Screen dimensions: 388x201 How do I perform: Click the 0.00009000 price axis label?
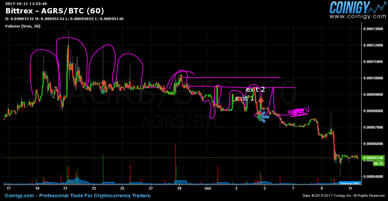(373, 94)
